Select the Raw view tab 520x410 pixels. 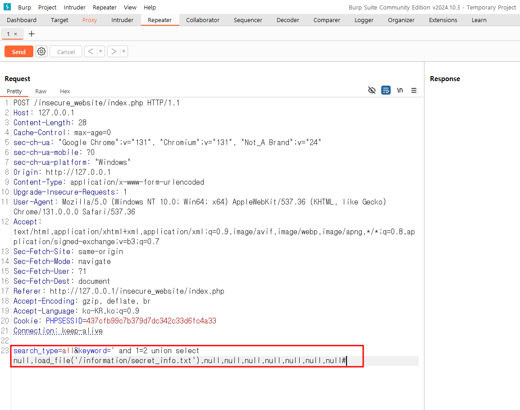(41, 91)
